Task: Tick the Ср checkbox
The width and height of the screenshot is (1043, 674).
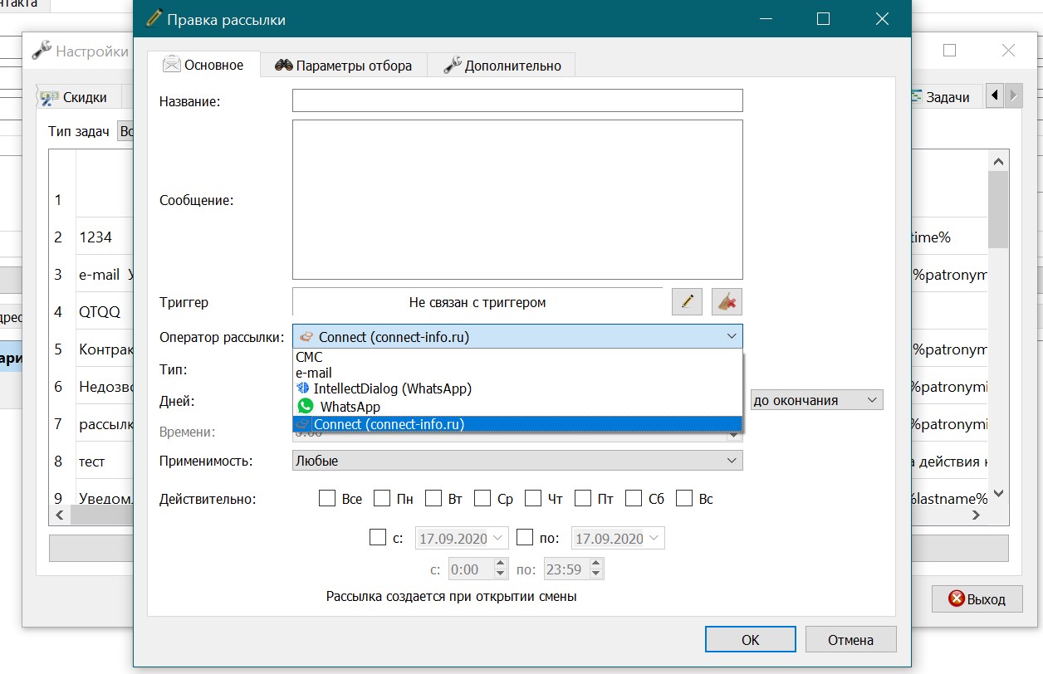Action: coord(483,498)
